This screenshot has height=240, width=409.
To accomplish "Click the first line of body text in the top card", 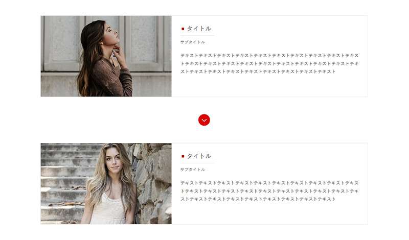I will (270, 56).
